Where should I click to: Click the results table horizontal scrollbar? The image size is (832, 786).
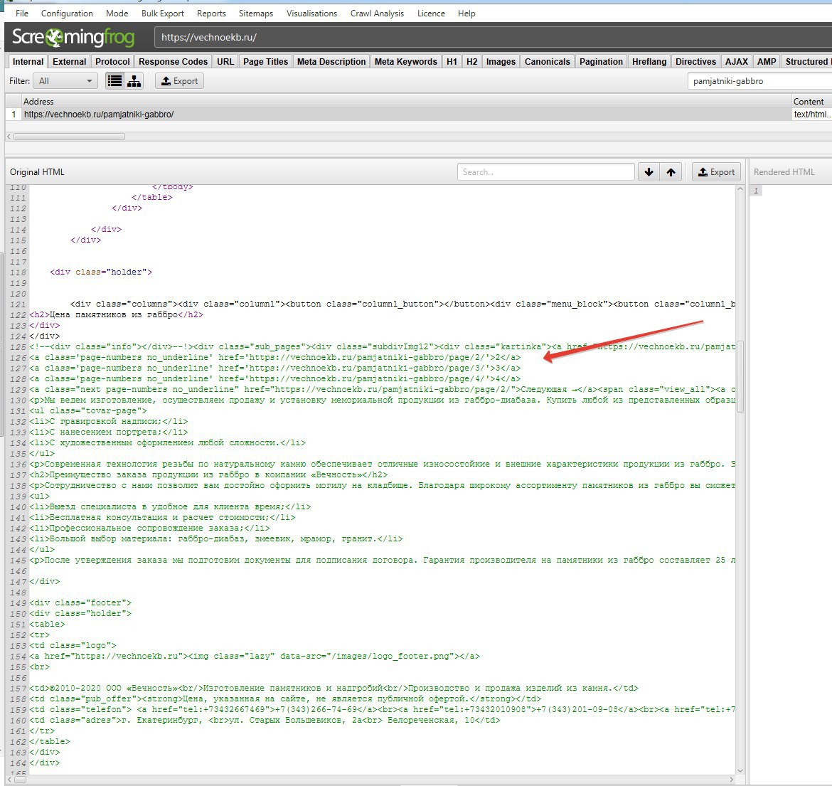point(69,137)
